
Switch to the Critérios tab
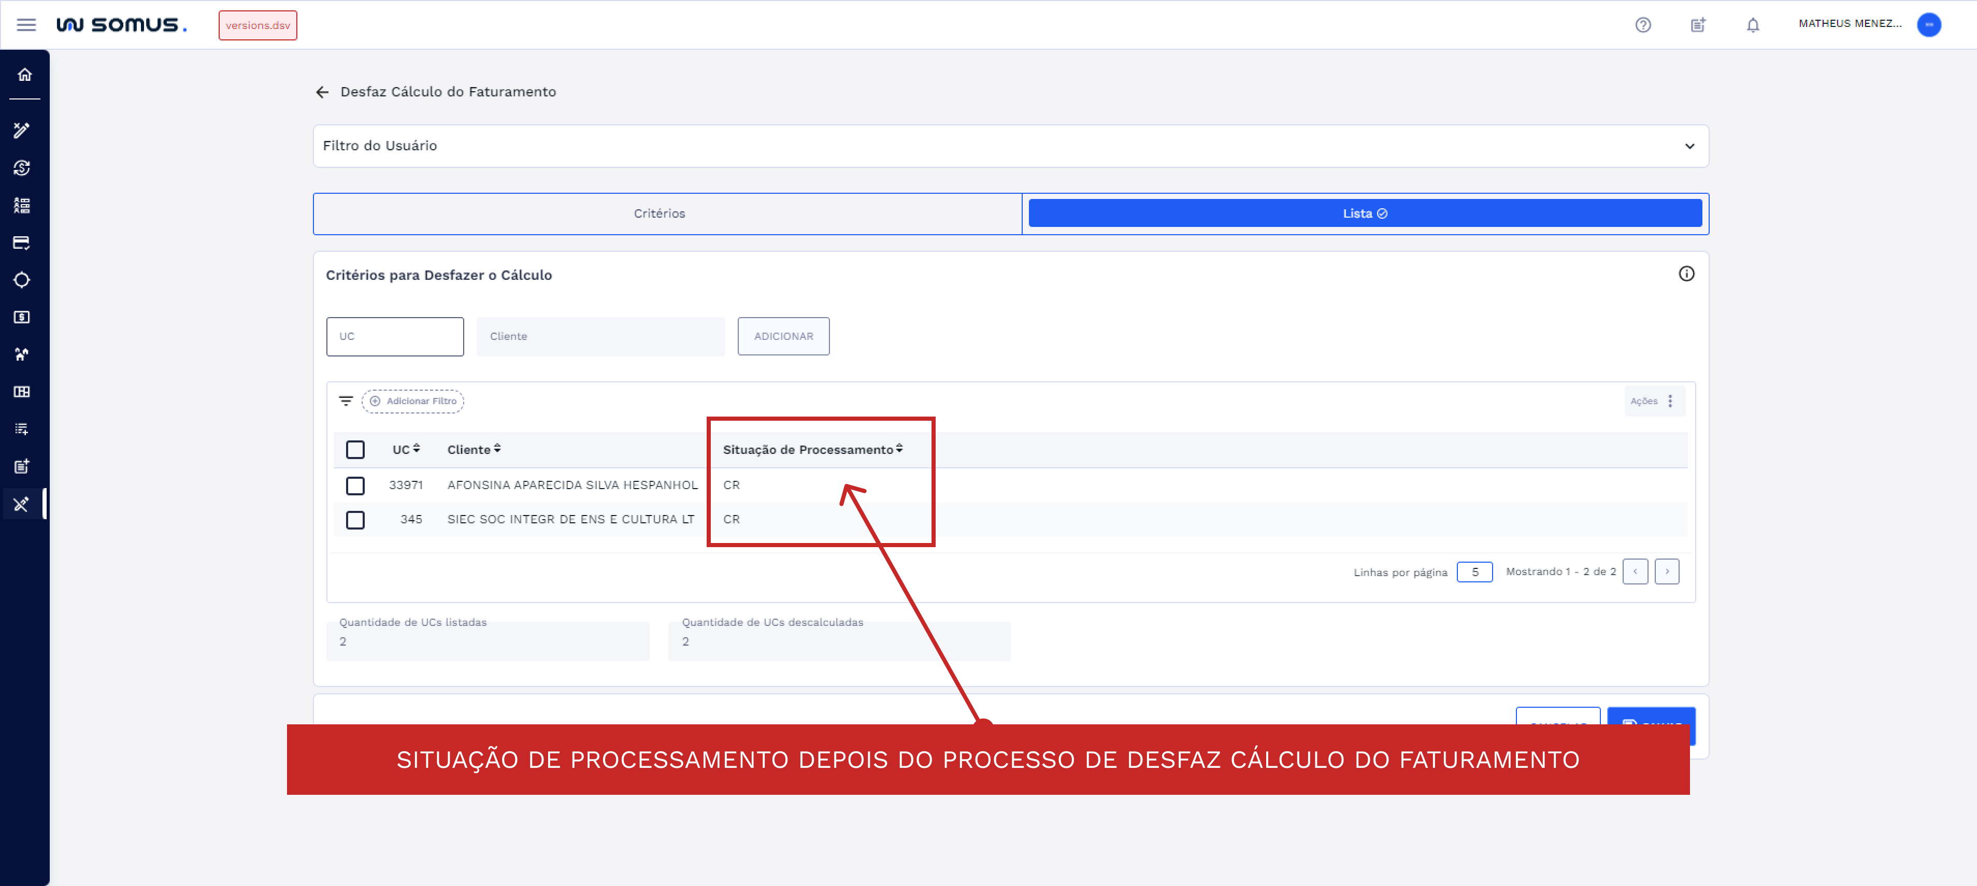click(x=659, y=213)
